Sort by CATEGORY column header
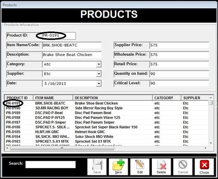 click(x=166, y=98)
